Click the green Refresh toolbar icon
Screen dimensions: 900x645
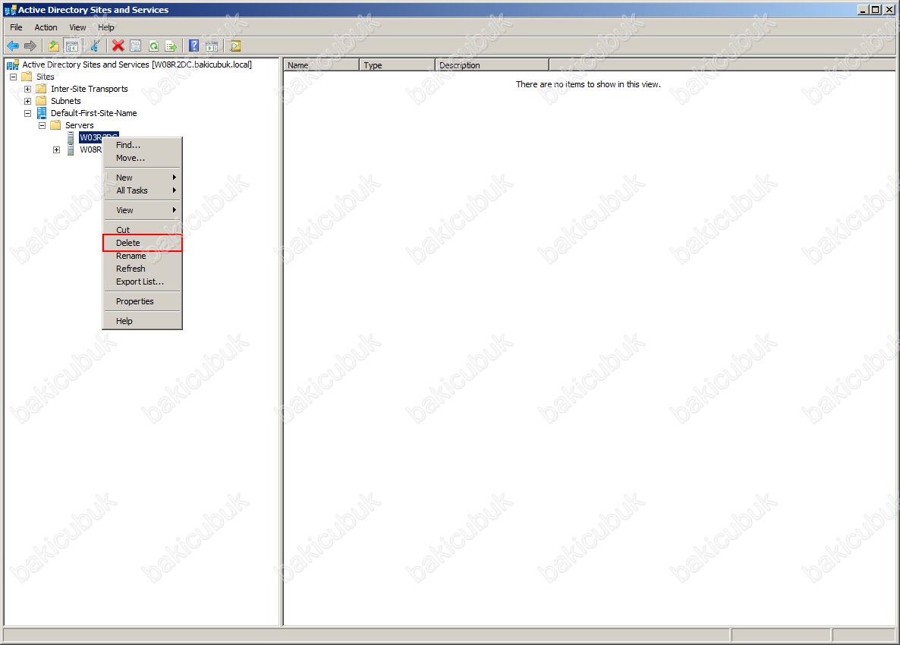(153, 46)
